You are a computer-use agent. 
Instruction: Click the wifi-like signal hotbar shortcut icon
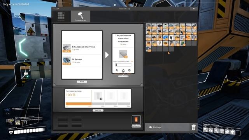[x=222, y=131]
